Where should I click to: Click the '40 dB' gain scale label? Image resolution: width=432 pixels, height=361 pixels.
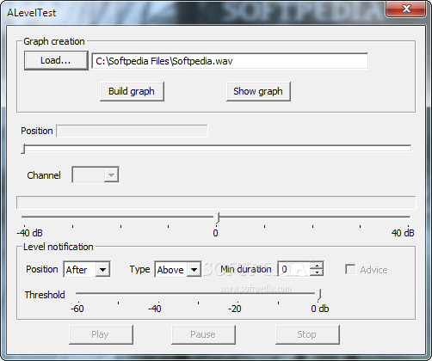pyautogui.click(x=403, y=233)
